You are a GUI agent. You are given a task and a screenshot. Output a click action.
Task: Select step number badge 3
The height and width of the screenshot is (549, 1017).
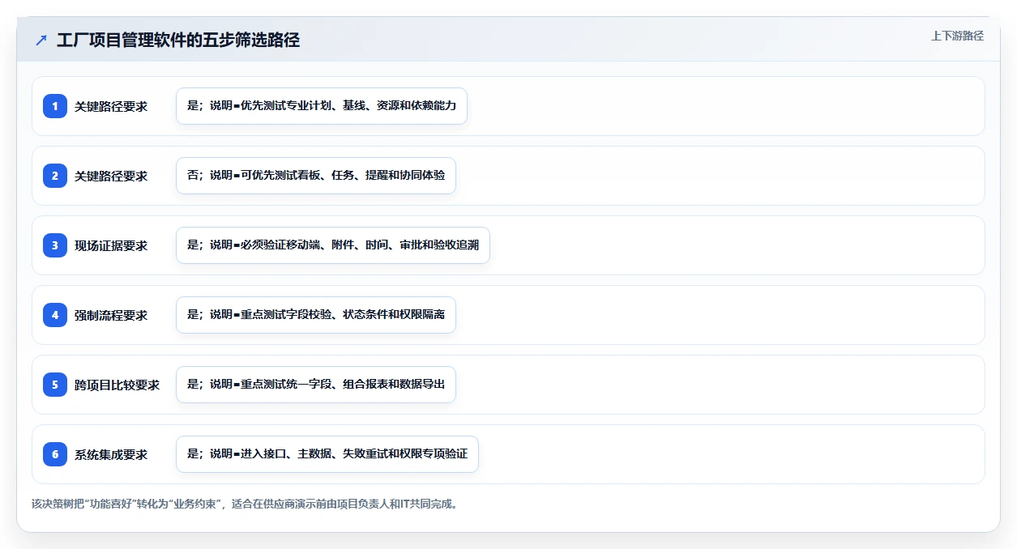55,245
